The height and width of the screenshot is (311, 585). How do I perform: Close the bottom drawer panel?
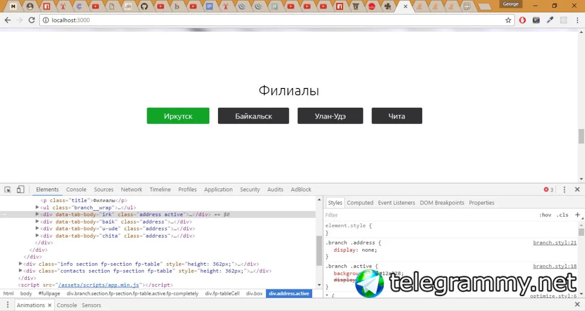[x=577, y=305]
